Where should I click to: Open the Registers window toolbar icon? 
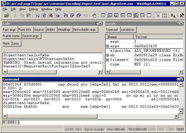(123, 15)
